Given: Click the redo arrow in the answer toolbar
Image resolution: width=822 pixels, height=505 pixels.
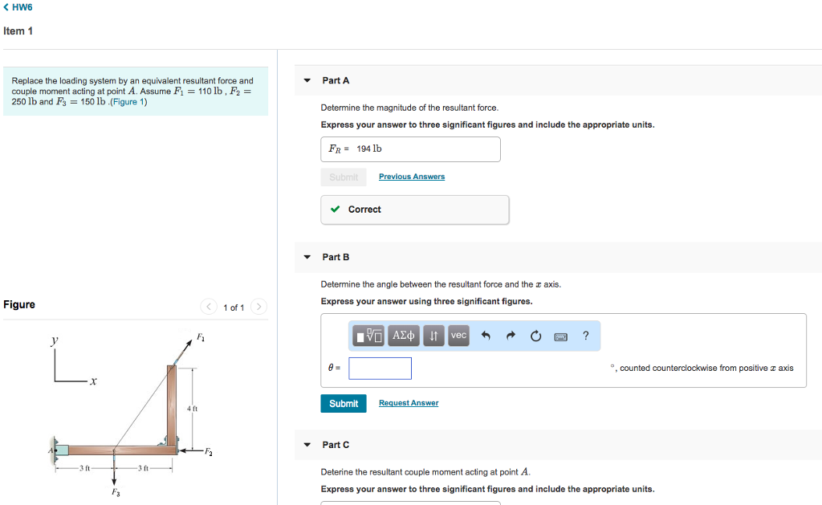Looking at the screenshot, I should click(511, 336).
